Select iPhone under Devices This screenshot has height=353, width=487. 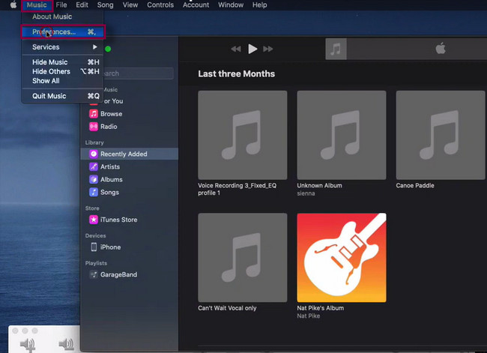(x=129, y=247)
